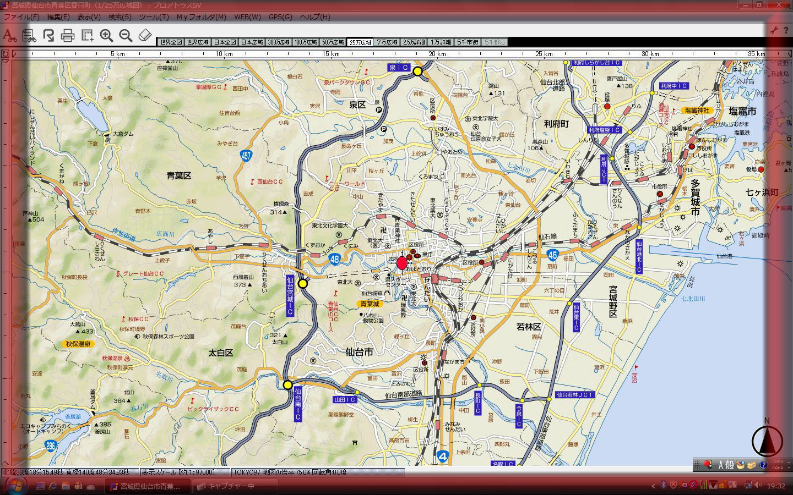
Task: Choose the 50万広域 scale tab
Action: click(x=333, y=42)
